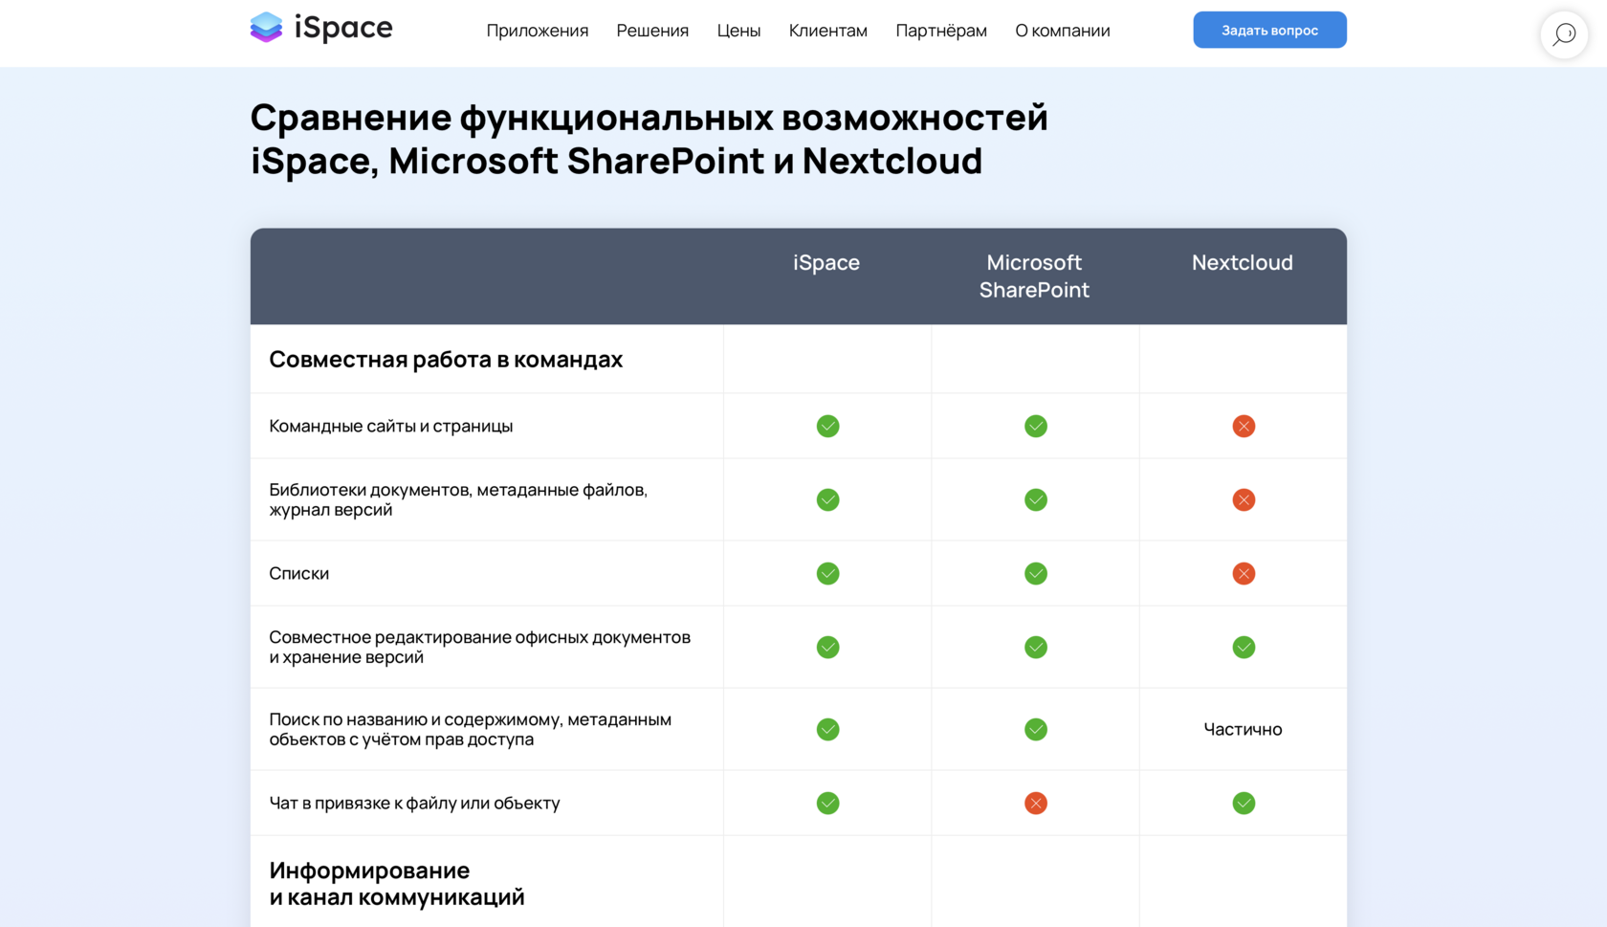Open the search magnifier icon

pyautogui.click(x=1564, y=34)
